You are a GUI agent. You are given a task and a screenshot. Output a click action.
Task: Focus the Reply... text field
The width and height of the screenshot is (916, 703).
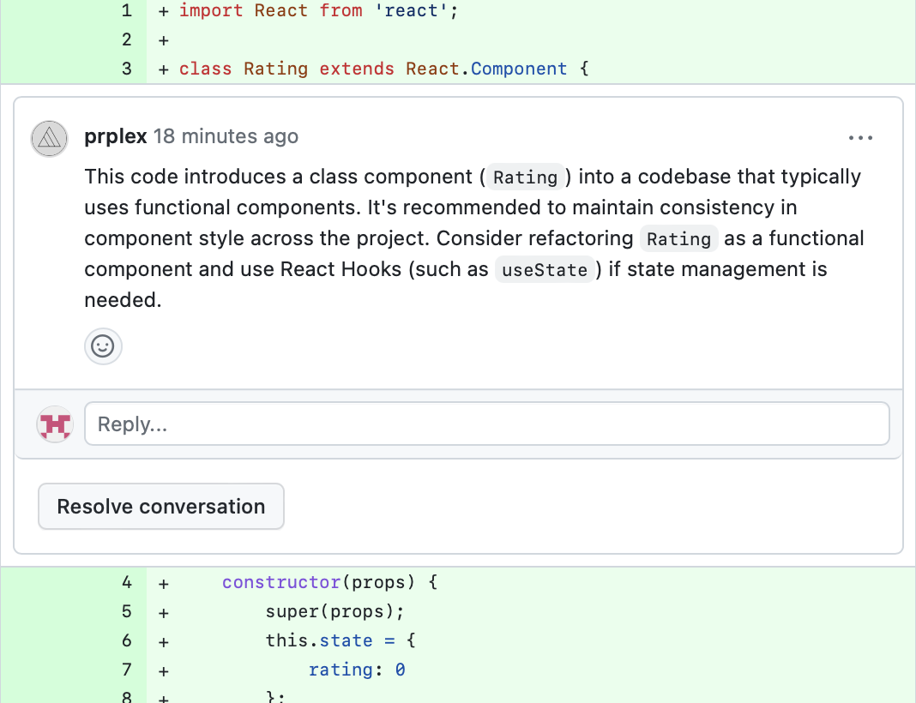point(486,424)
